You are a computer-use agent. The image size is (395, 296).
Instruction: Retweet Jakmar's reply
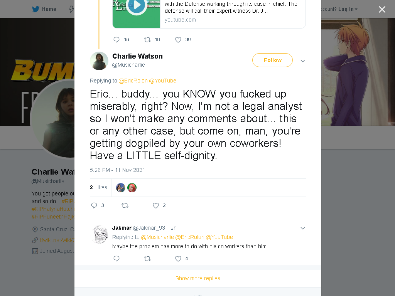click(x=147, y=259)
